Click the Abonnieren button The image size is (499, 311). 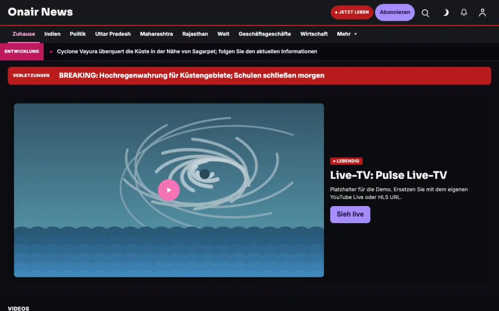tap(395, 12)
